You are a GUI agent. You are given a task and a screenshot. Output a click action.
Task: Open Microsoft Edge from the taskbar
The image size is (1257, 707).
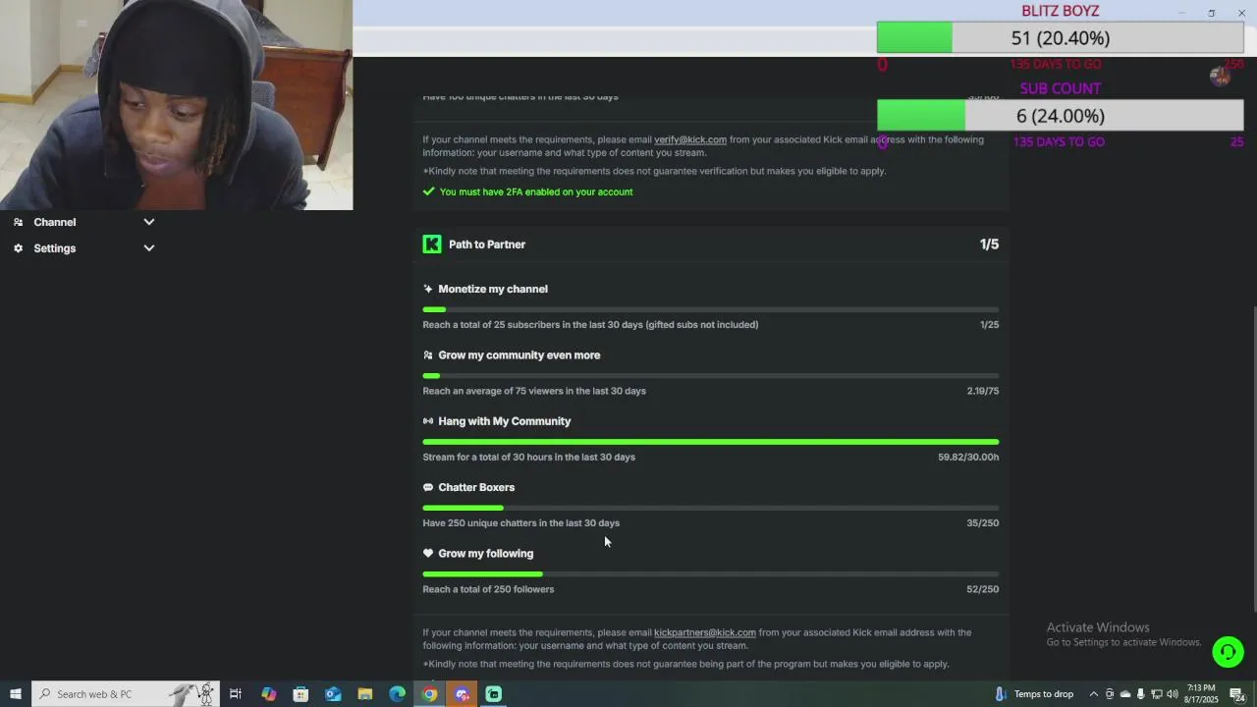click(398, 694)
